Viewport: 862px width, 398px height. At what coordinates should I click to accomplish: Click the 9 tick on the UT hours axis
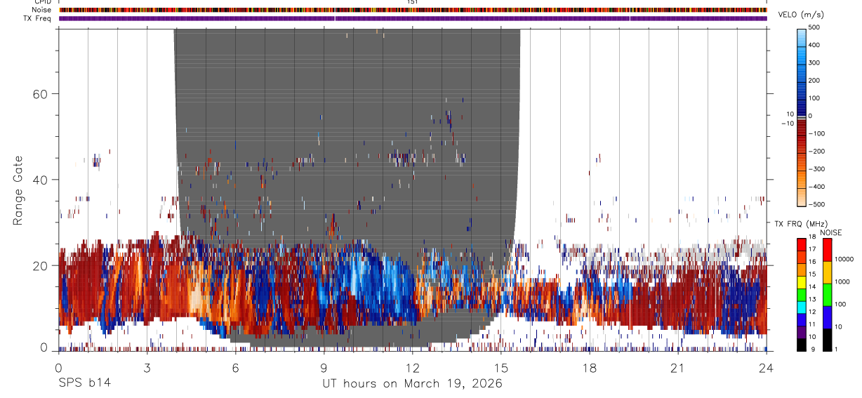(x=324, y=368)
